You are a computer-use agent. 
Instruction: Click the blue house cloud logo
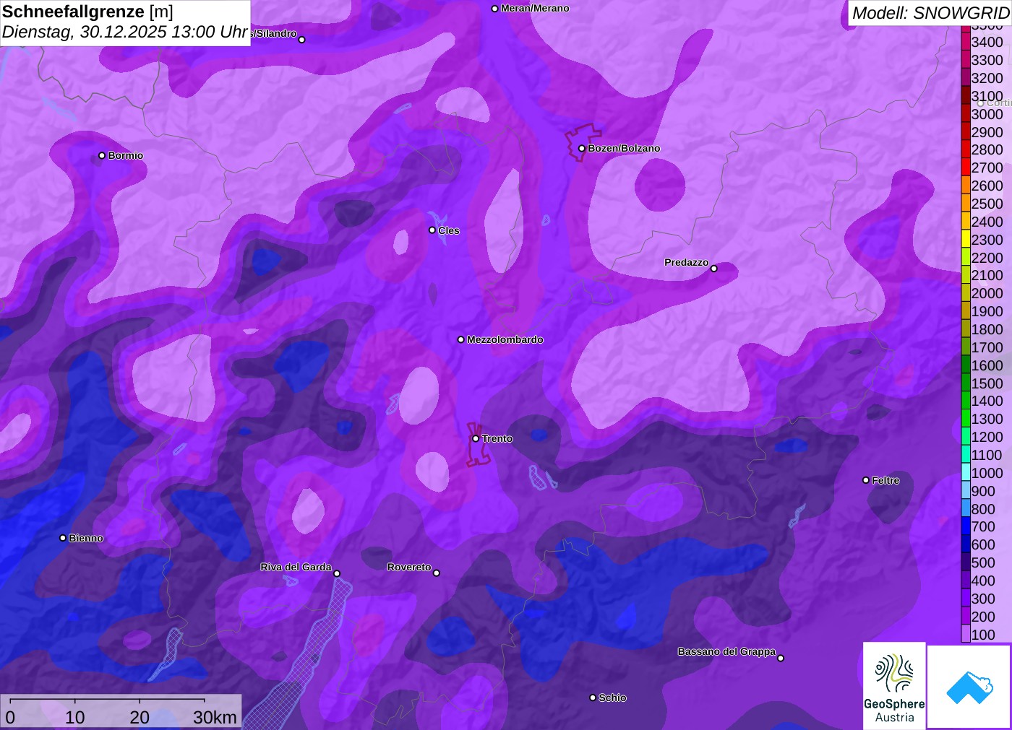pos(969,686)
